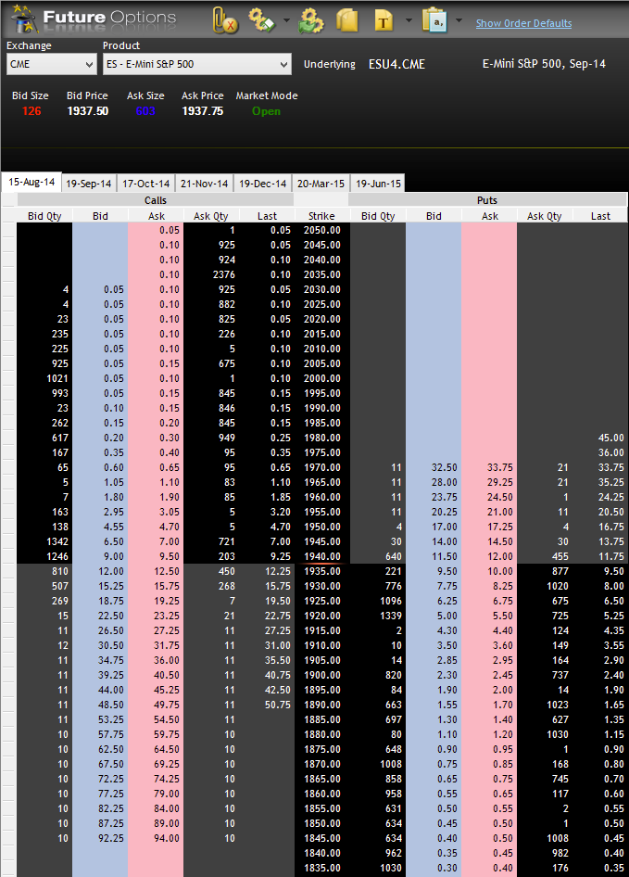
Task: Click the Show Order Defaults link
Action: 523,23
